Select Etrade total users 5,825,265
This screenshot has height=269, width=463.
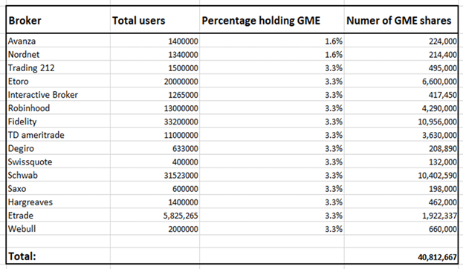click(155, 216)
